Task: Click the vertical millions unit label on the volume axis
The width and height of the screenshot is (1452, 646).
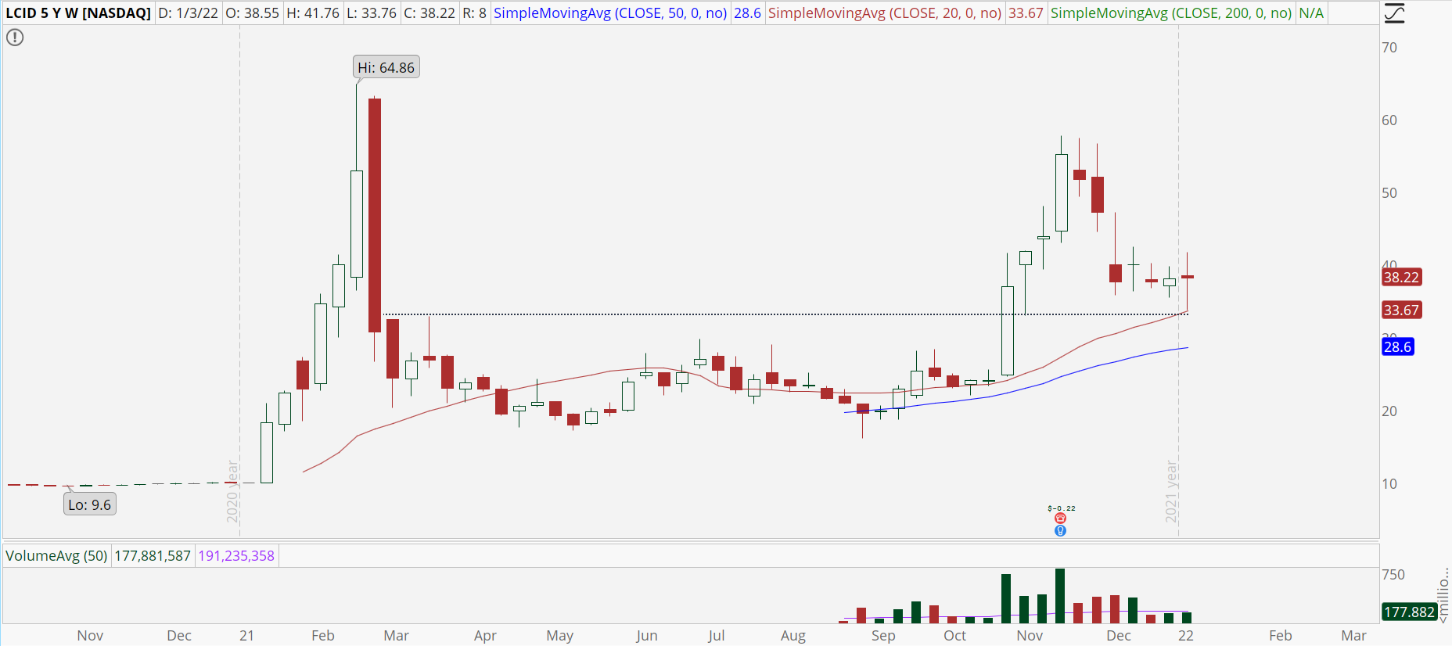Action: point(1444,597)
